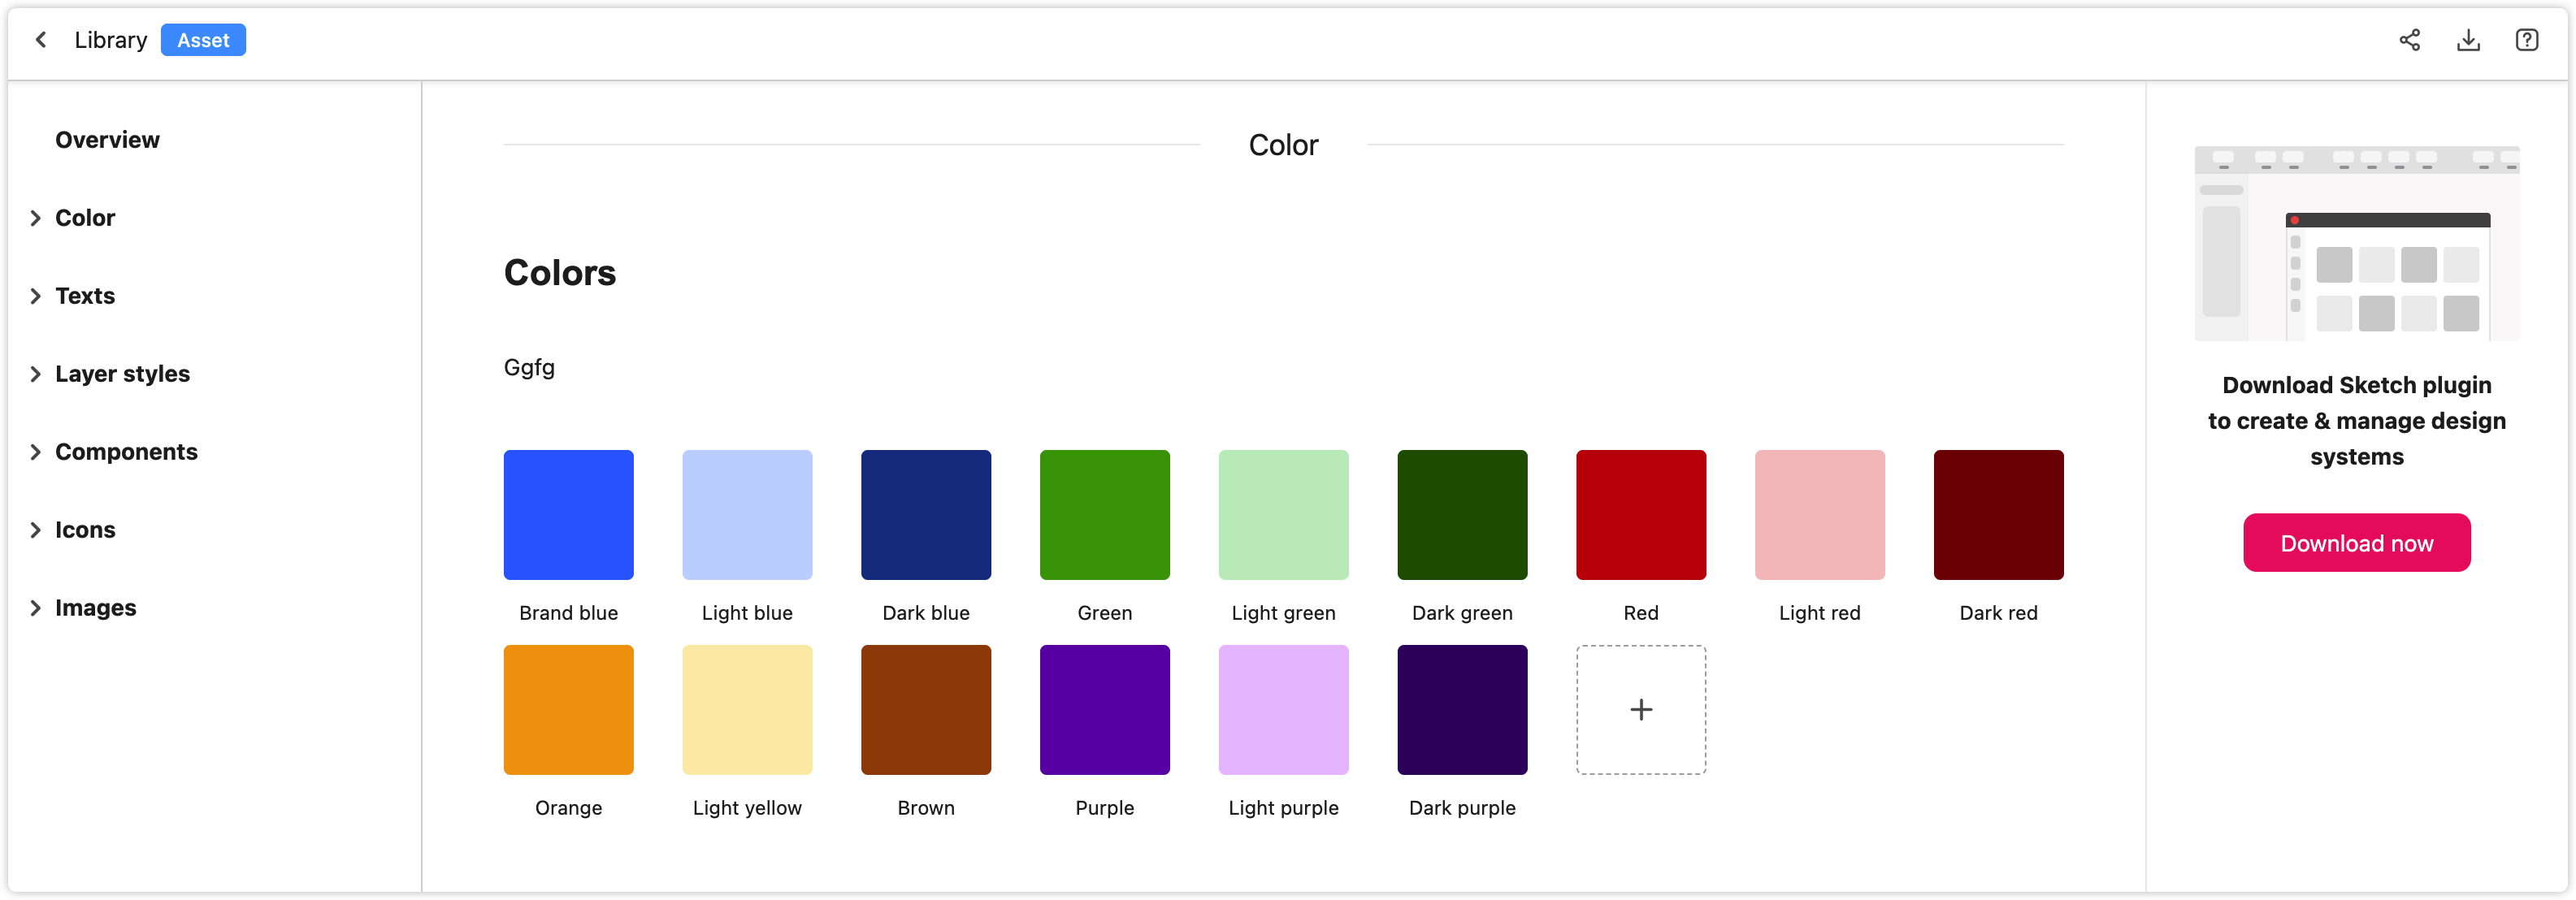Choose the Light purple swatch
This screenshot has height=900, width=2576.
[x=1283, y=709]
